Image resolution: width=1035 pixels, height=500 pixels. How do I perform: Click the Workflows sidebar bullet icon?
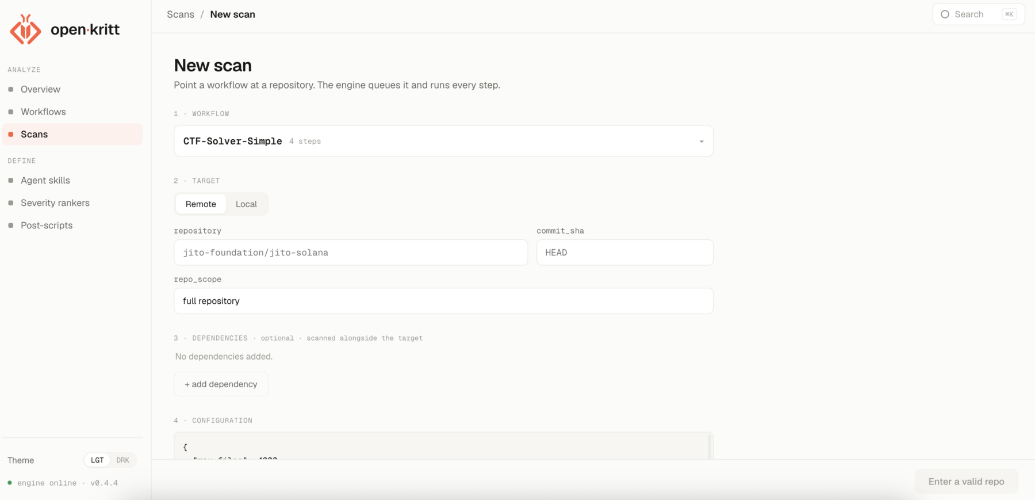click(x=10, y=112)
